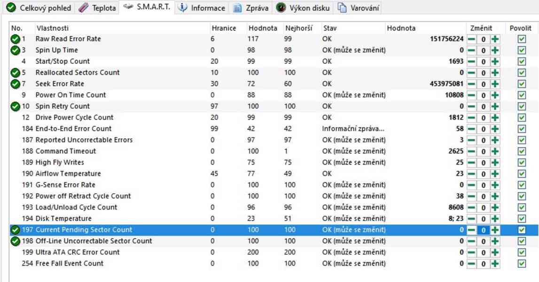
Task: Increase offset for Spin Up Time with plus
Action: [495, 51]
